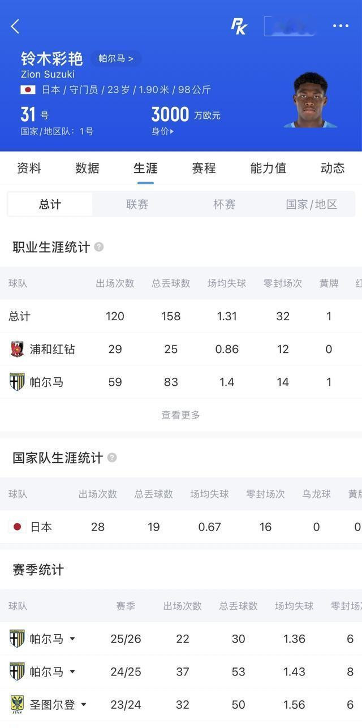Tap the Japan flag in national team row
Image resolution: width=362 pixels, height=728 pixels.
[x=17, y=527]
